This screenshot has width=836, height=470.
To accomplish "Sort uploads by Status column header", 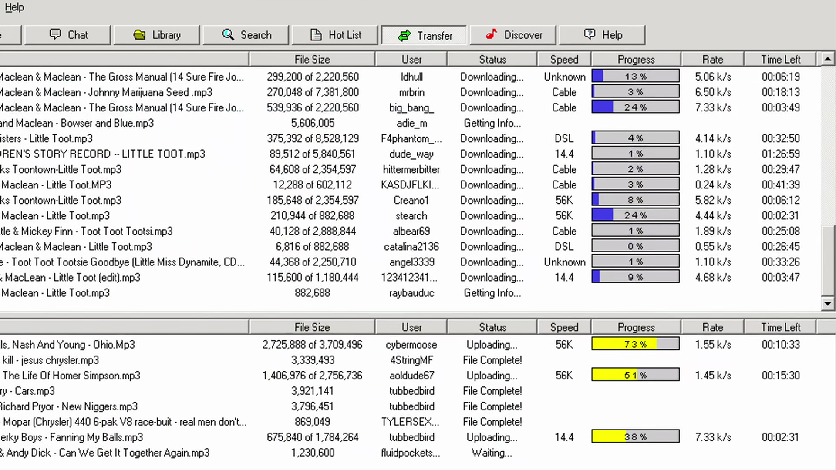I will (x=492, y=327).
